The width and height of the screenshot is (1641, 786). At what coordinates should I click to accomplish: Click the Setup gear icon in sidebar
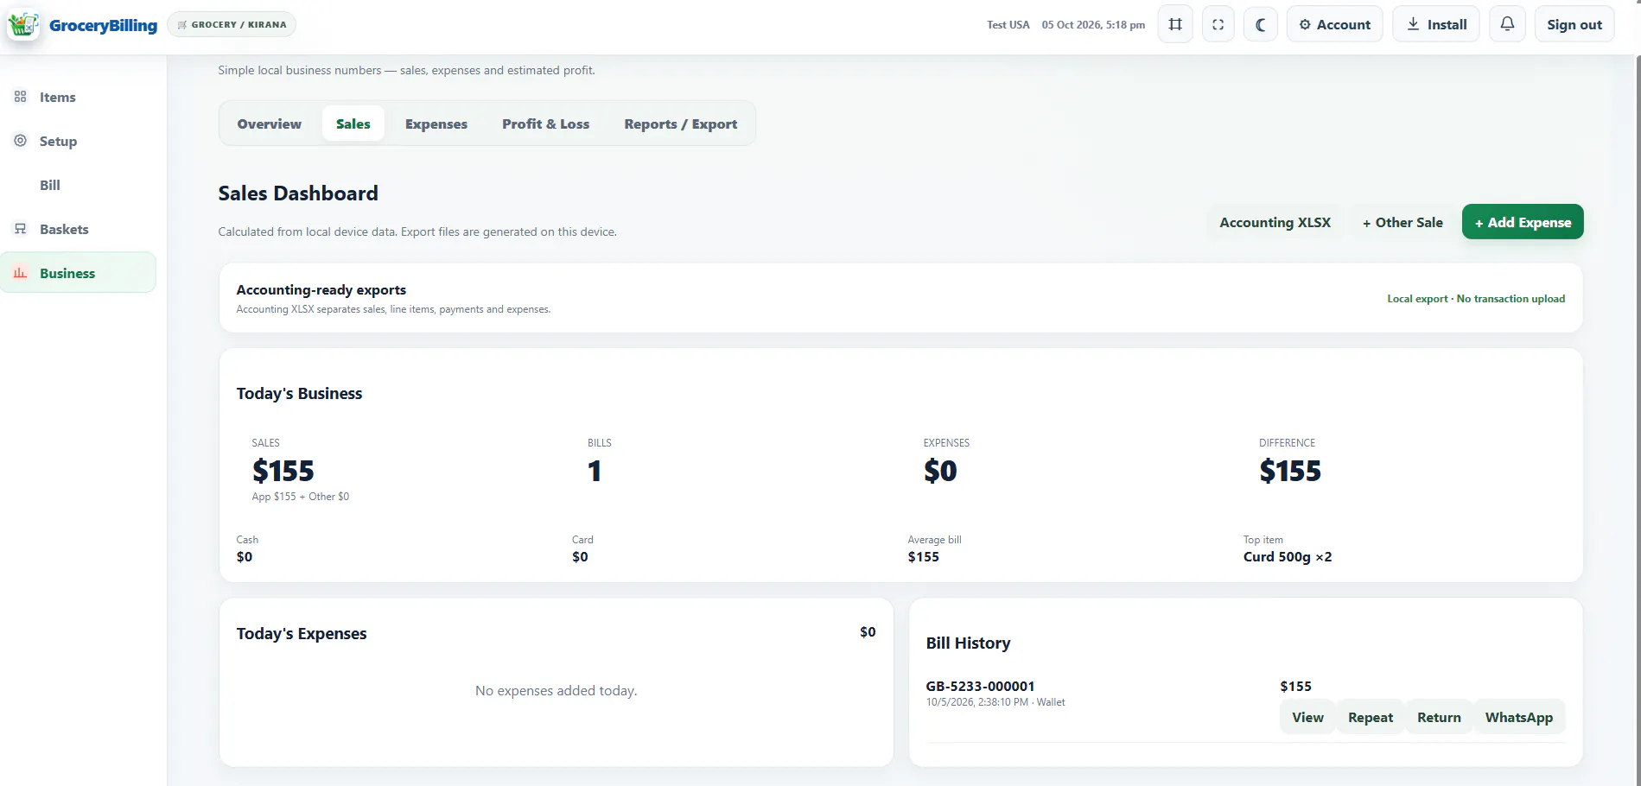click(21, 141)
